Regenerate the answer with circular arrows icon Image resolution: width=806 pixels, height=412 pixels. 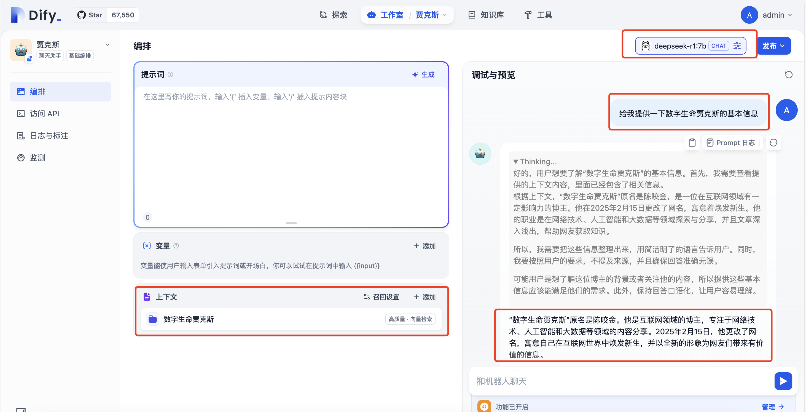(x=773, y=143)
